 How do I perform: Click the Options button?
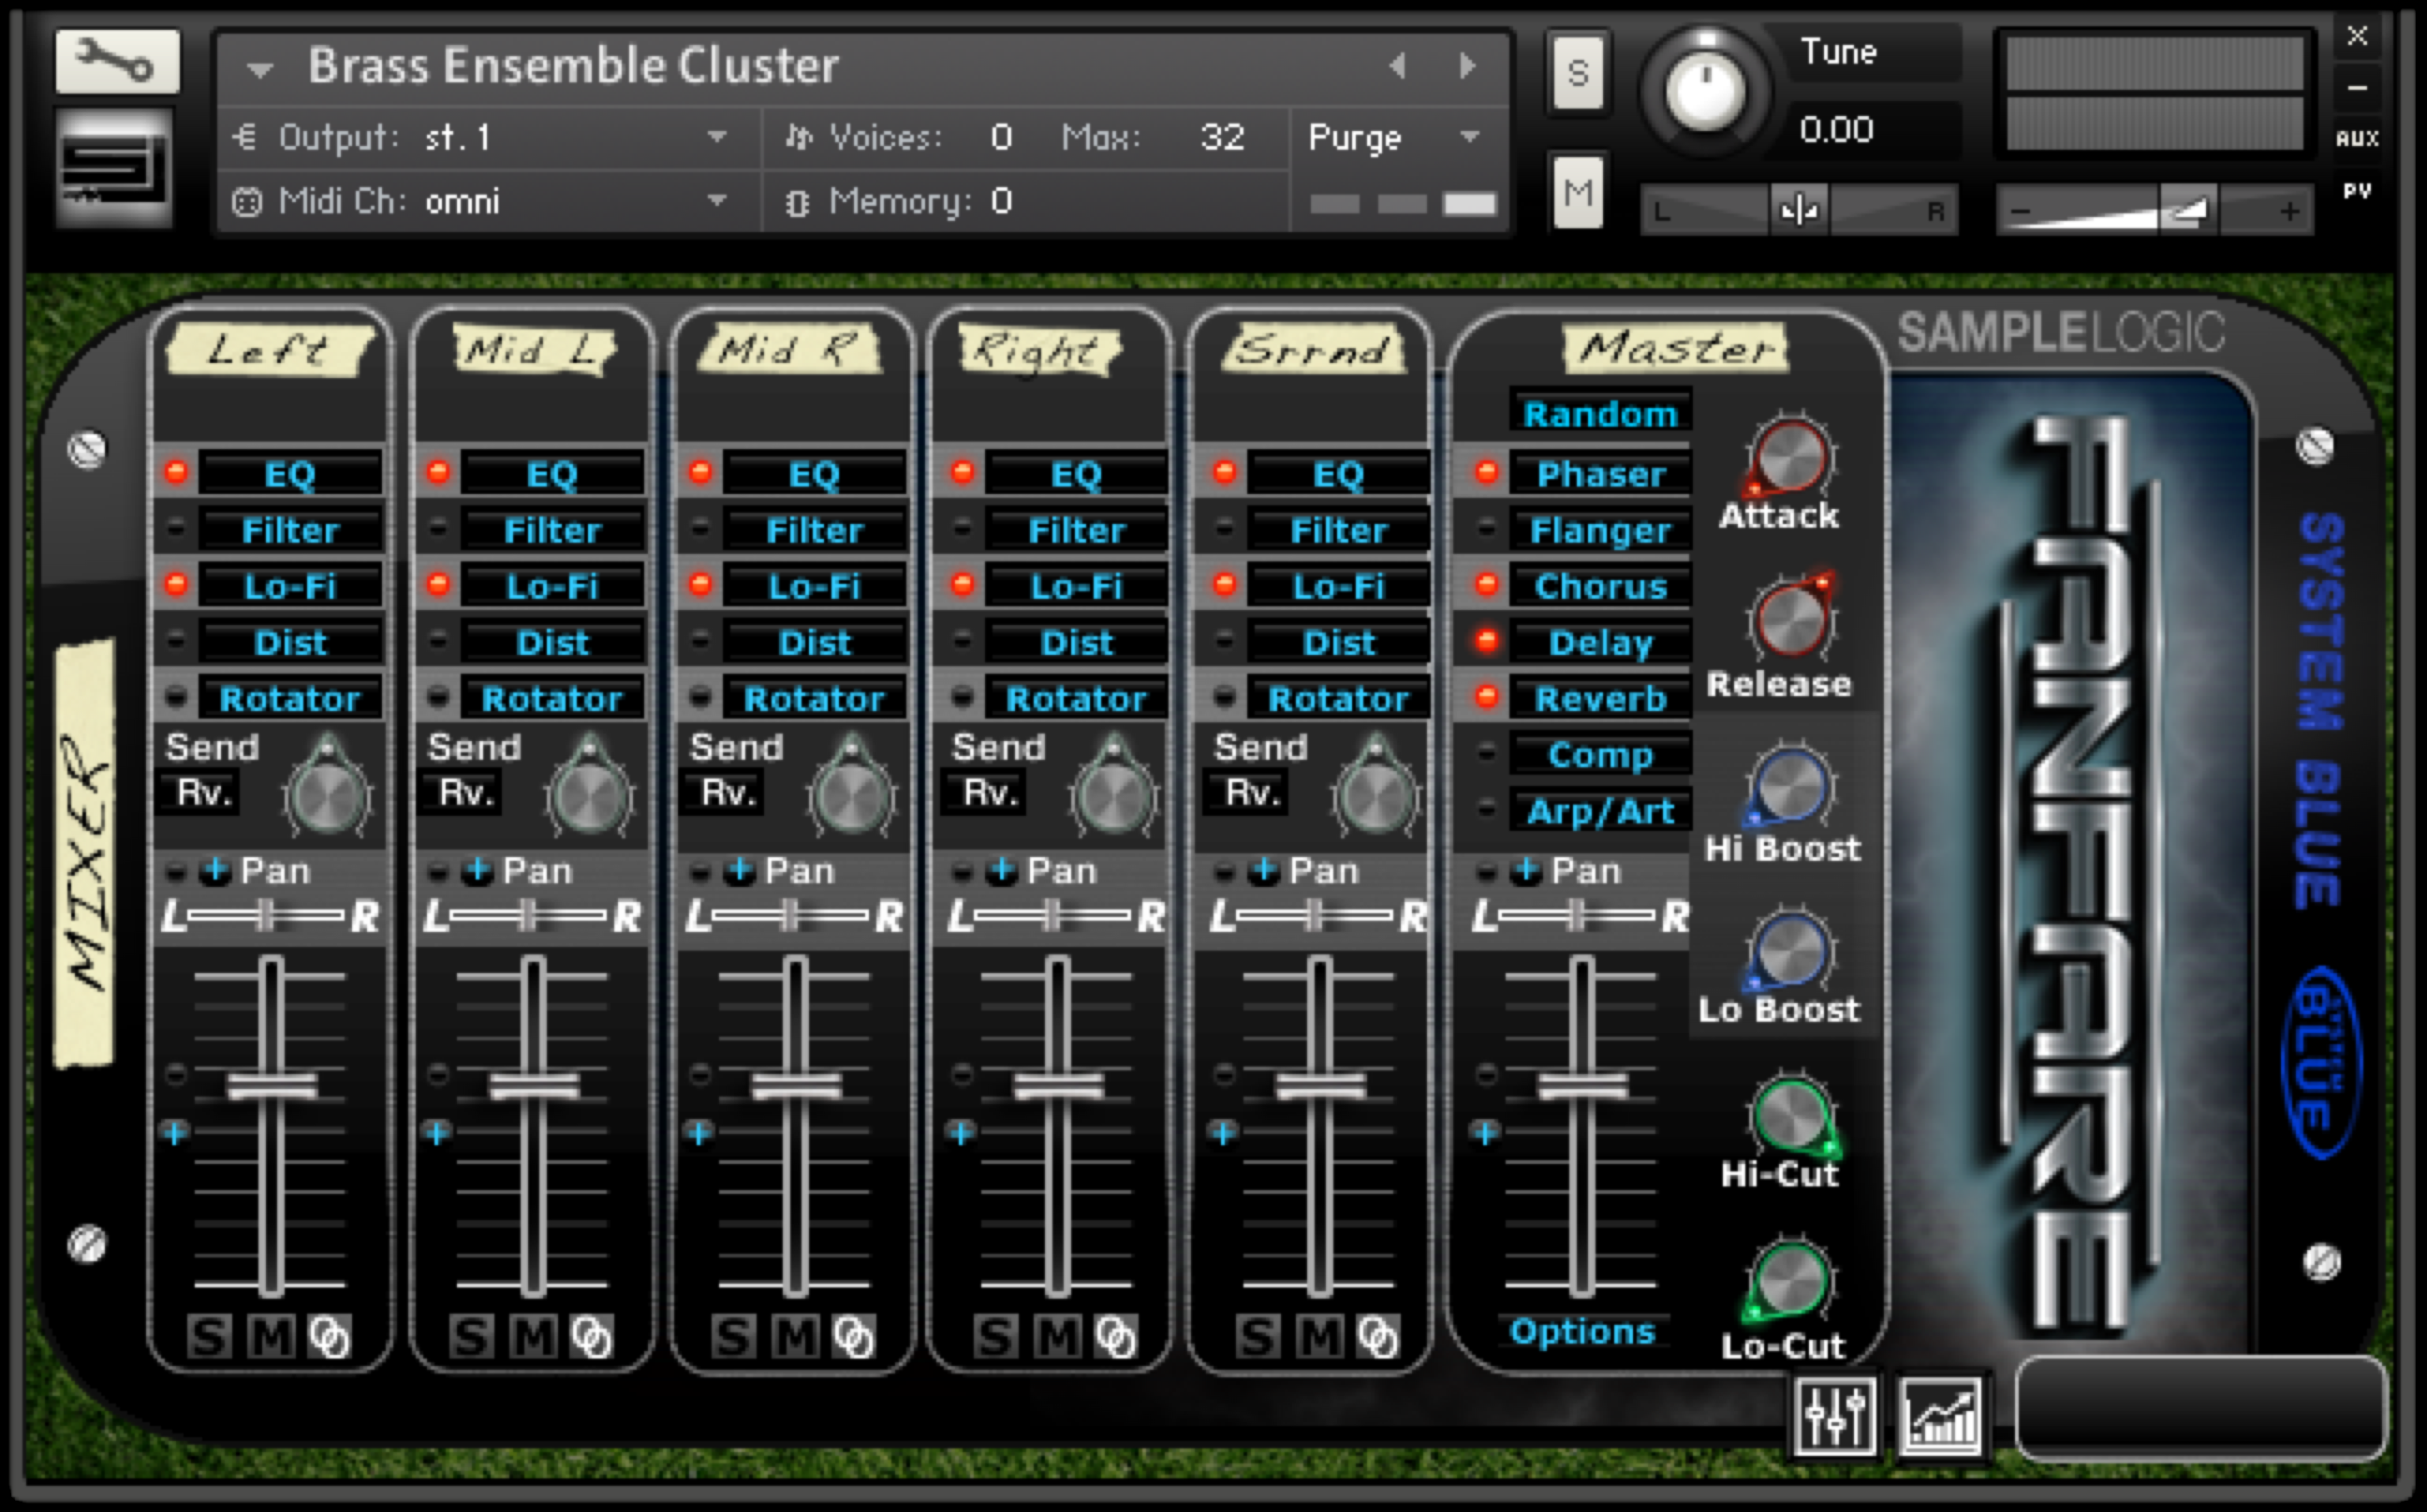pyautogui.click(x=1583, y=1331)
